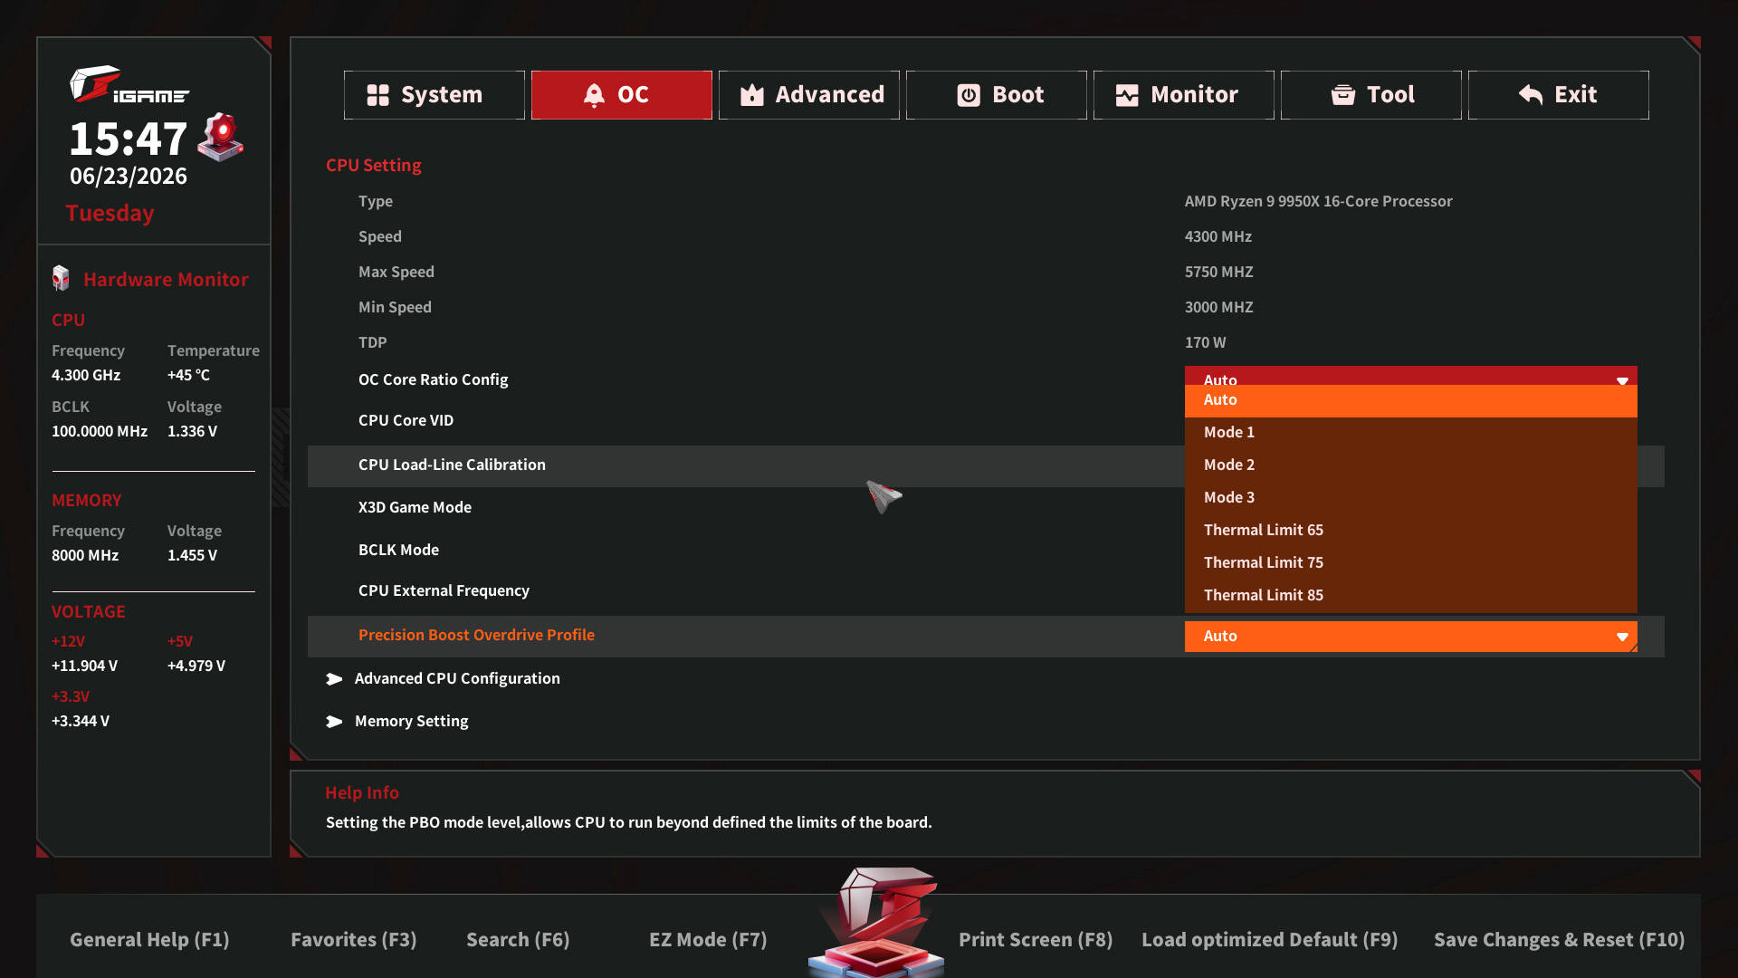Image resolution: width=1738 pixels, height=978 pixels.
Task: Click the 15:47 clock display
Action: (129, 139)
